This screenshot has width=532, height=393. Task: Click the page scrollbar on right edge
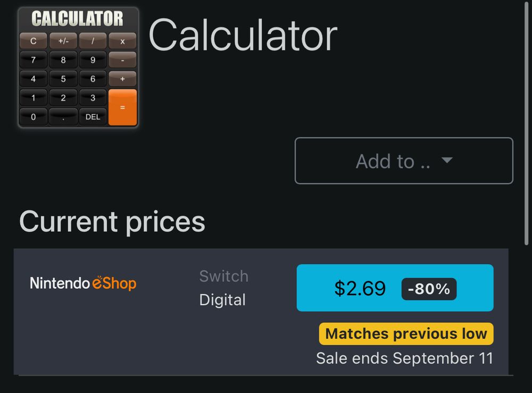[x=527, y=122]
